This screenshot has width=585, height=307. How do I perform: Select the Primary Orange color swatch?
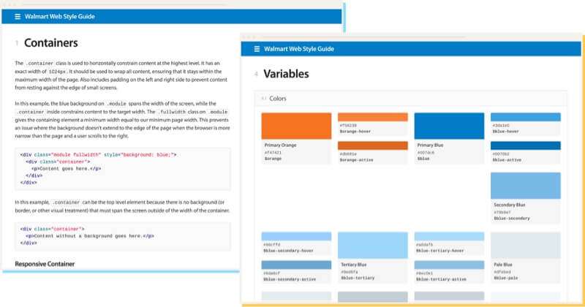(x=296, y=126)
